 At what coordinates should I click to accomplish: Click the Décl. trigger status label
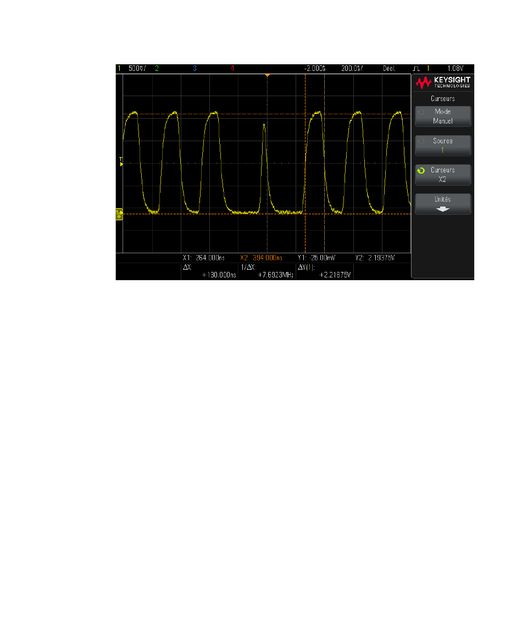tap(389, 69)
